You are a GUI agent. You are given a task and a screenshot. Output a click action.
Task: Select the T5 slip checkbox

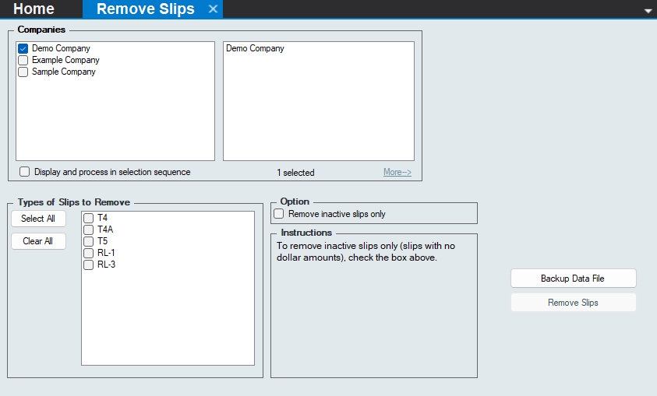pyautogui.click(x=89, y=241)
